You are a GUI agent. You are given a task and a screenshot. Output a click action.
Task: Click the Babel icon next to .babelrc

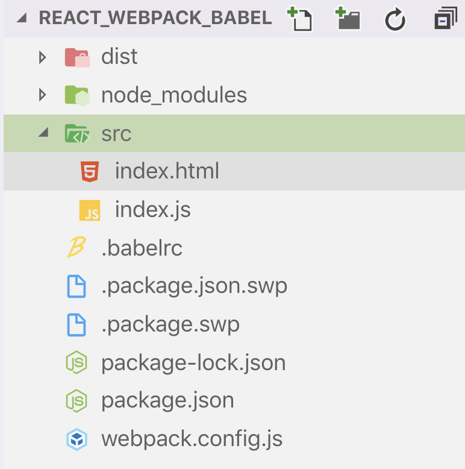point(76,248)
